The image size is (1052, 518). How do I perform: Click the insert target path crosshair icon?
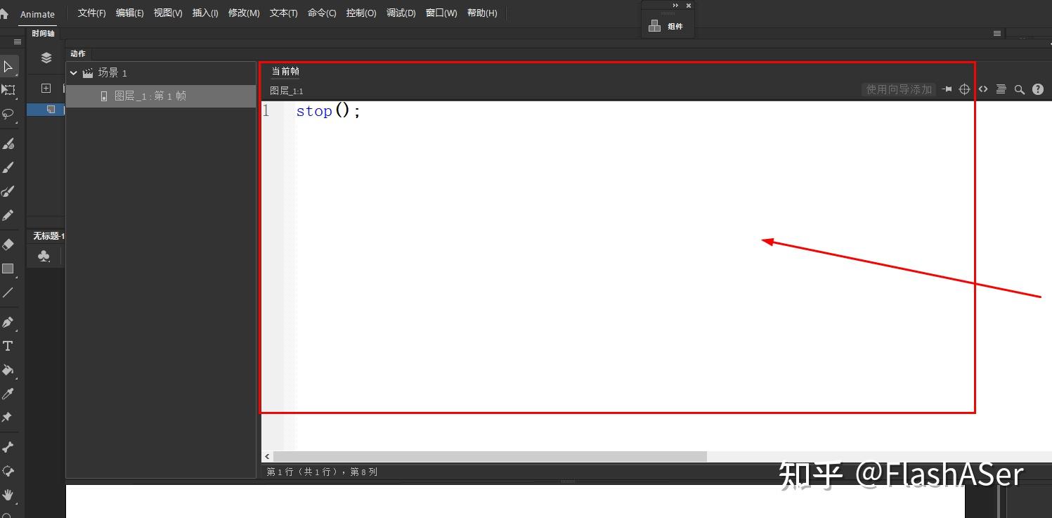[965, 89]
